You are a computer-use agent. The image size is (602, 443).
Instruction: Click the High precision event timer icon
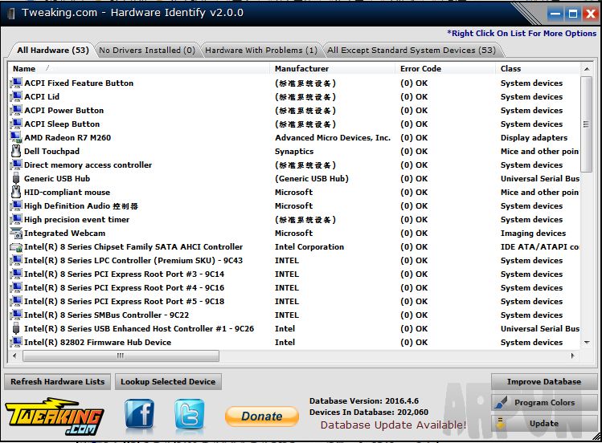16,220
